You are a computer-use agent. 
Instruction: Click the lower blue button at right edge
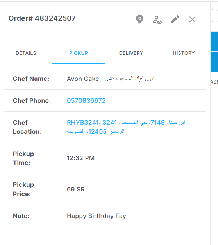tap(214, 62)
